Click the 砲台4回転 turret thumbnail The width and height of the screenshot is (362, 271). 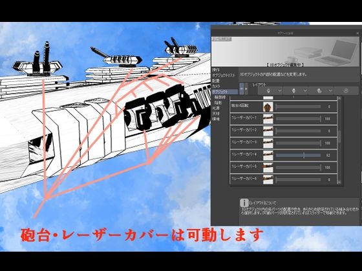coord(268,107)
